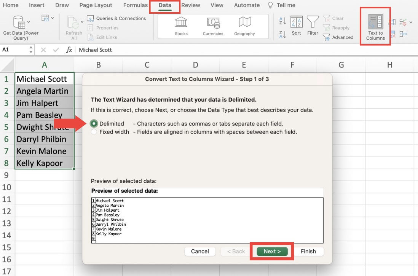The height and width of the screenshot is (276, 418).
Task: Click the Name Box showing A1
Action: click(x=15, y=49)
